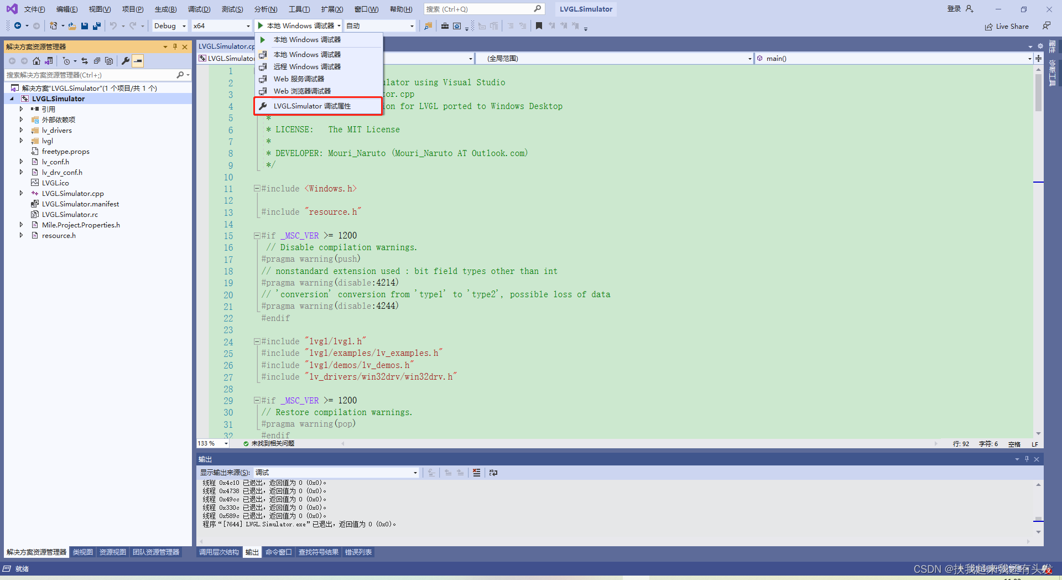The width and height of the screenshot is (1062, 580).
Task: Click the home icon in Solution Explorer
Action: tap(37, 61)
